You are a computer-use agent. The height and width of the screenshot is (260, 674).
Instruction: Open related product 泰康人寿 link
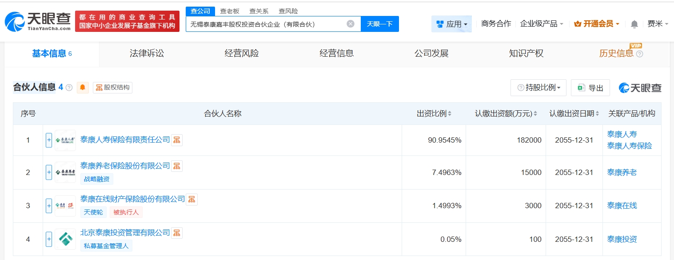622,134
